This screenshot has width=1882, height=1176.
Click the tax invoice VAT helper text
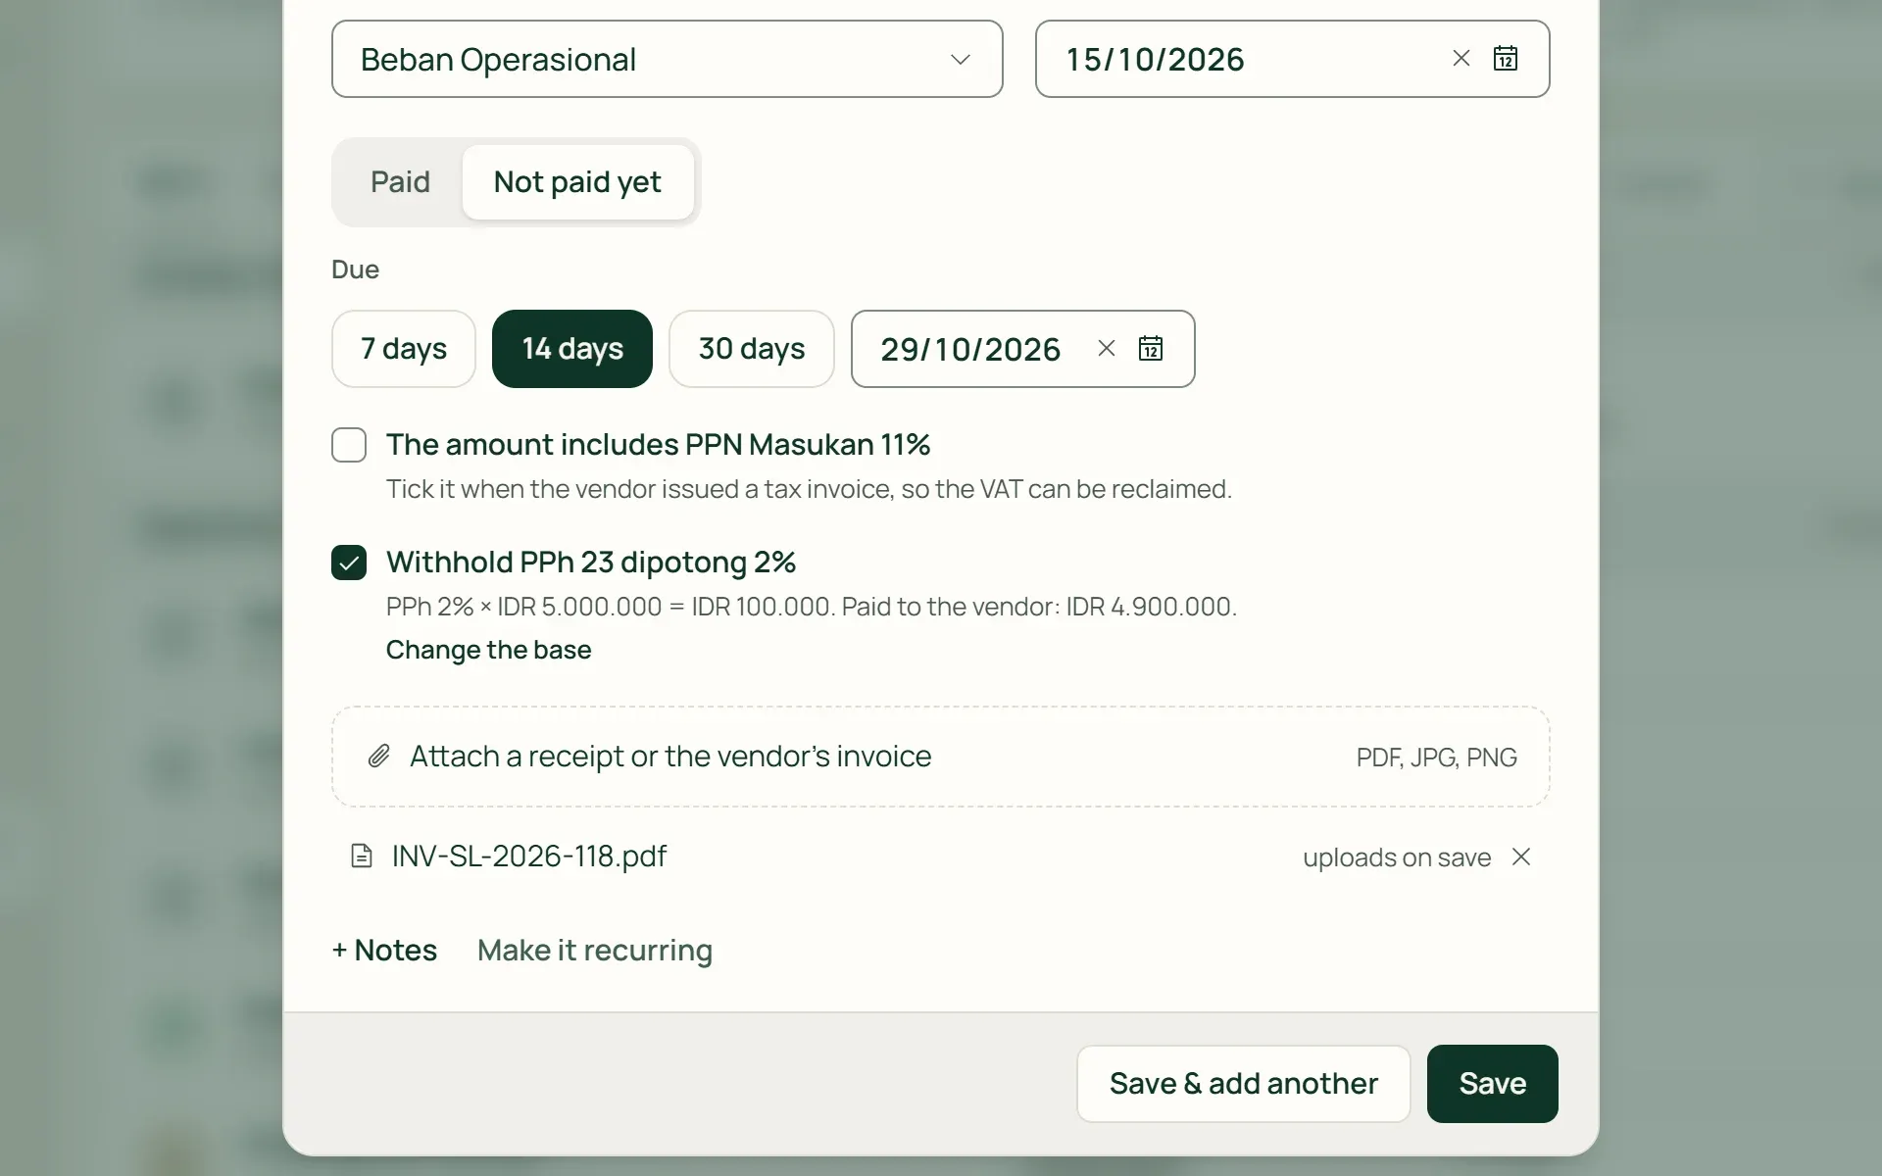click(809, 489)
